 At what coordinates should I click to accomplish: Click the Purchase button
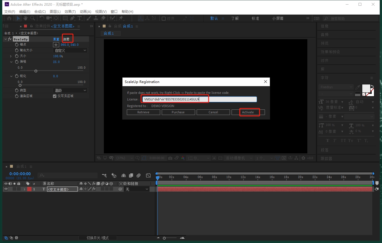click(178, 112)
